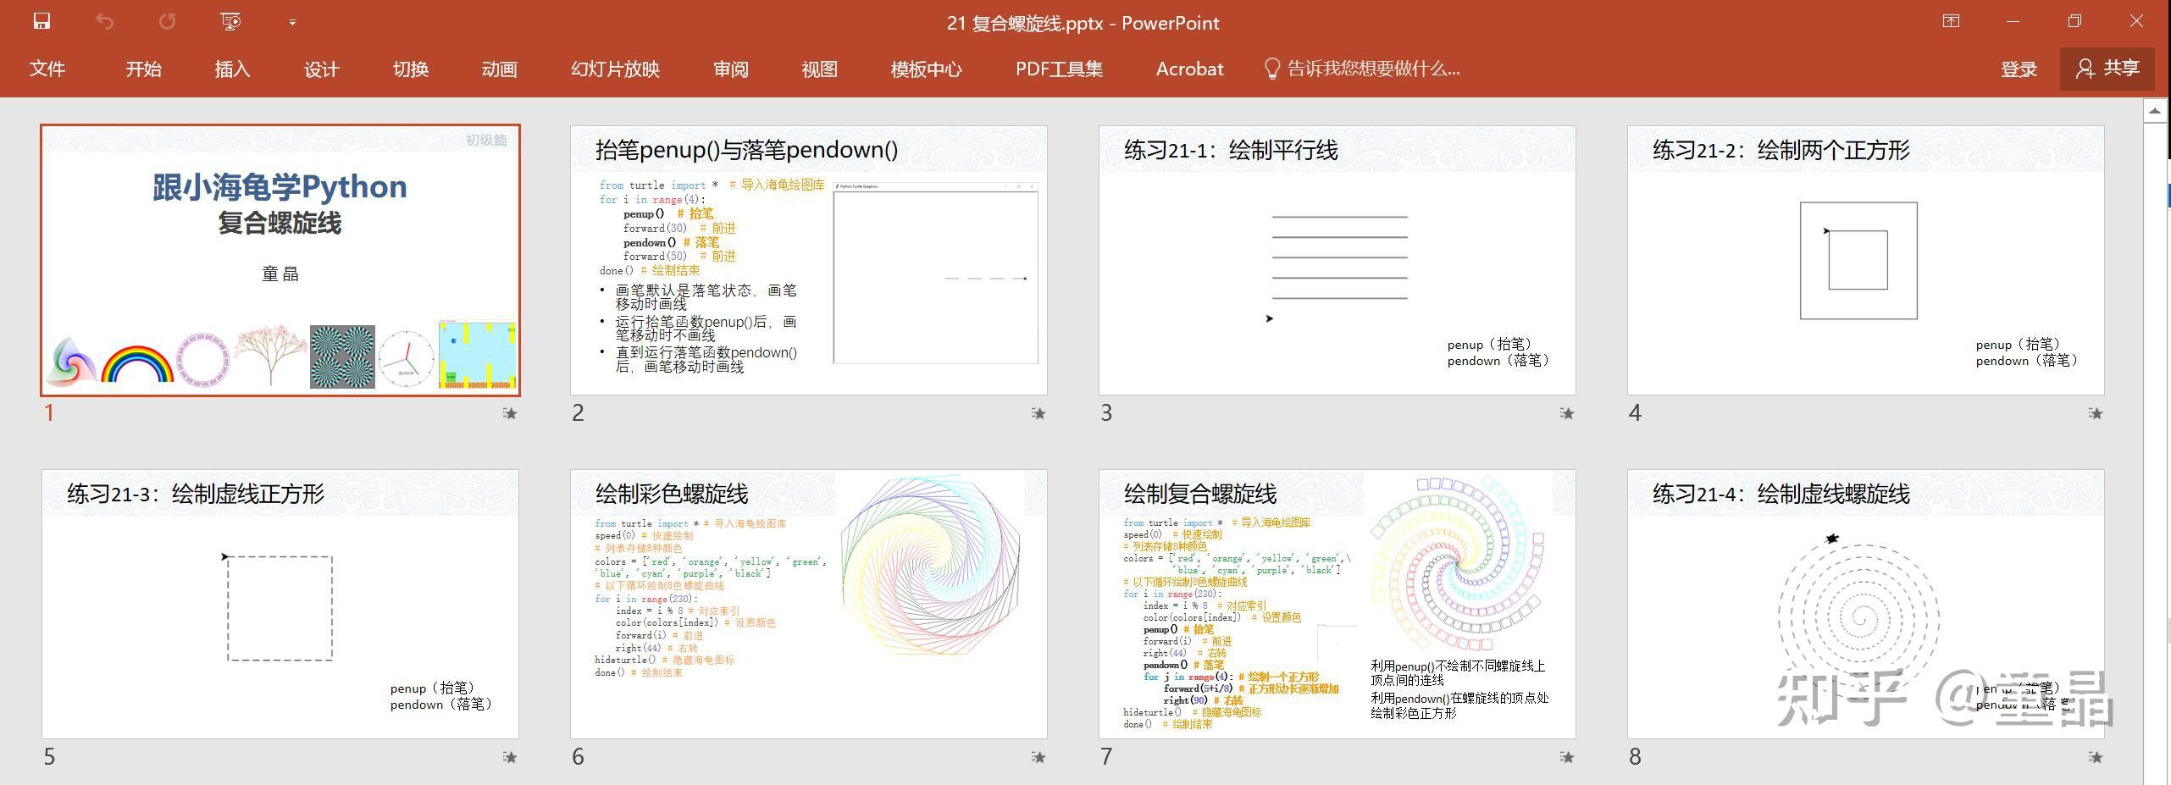Click animation star icon under slide 7
2171x785 pixels.
[x=1566, y=757]
